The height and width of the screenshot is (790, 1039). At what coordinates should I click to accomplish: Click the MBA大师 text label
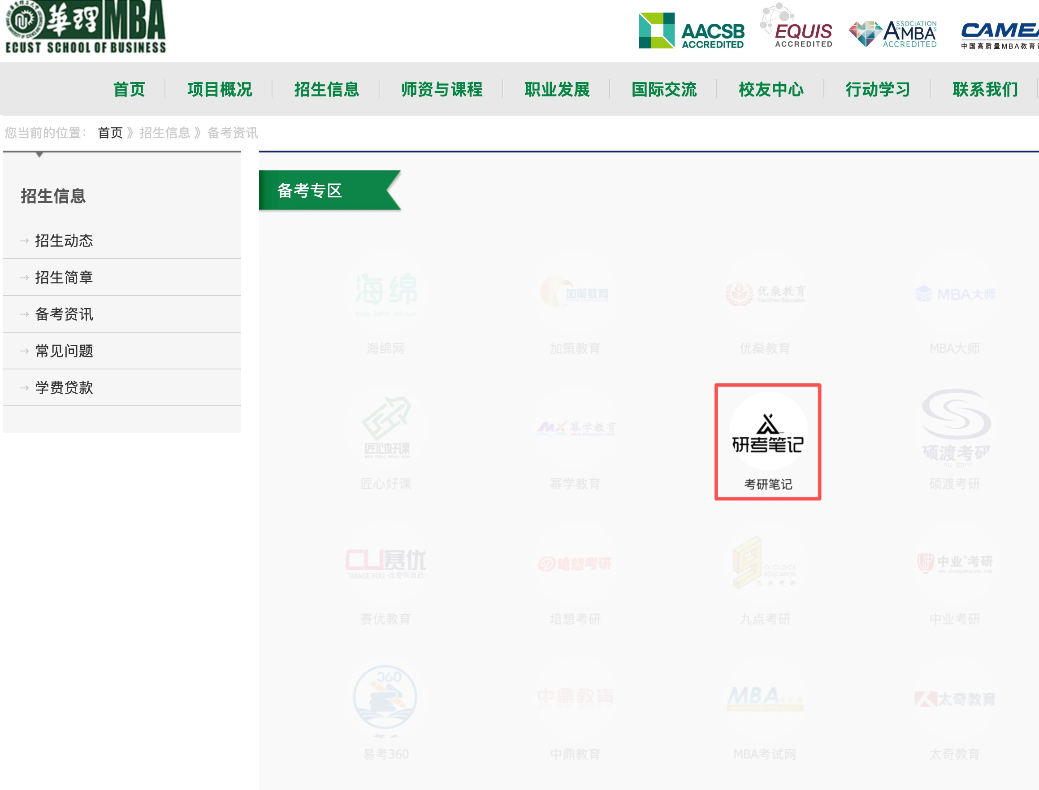954,348
